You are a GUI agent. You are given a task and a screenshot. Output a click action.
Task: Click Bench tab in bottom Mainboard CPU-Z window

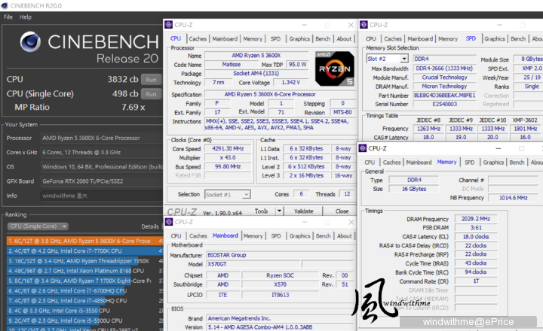323,236
